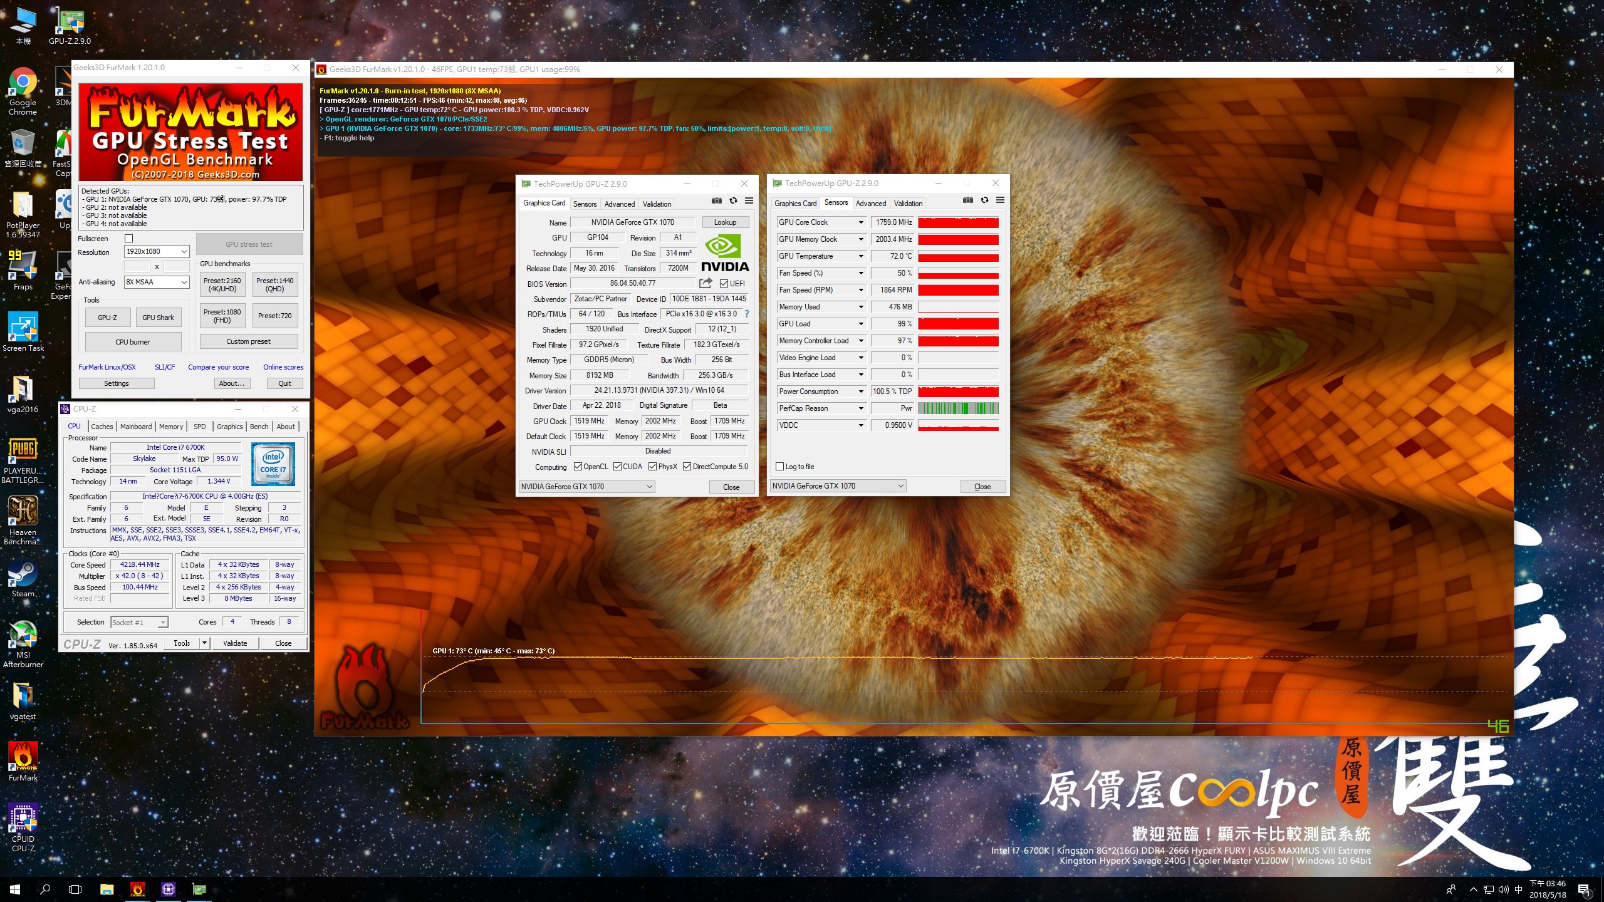Click Bus Interface question mark help icon
1604x902 pixels.
point(747,314)
